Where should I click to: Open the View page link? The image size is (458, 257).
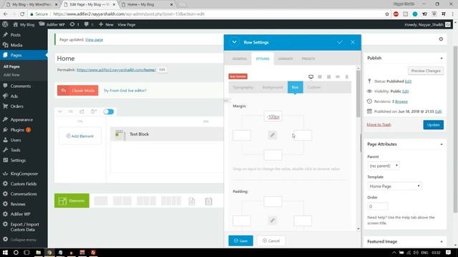(x=94, y=40)
